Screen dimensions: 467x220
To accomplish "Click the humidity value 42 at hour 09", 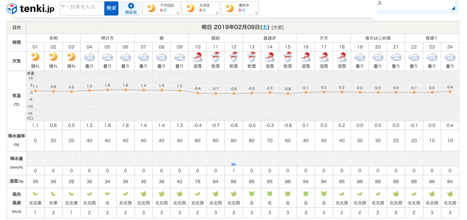I will (x=179, y=181).
